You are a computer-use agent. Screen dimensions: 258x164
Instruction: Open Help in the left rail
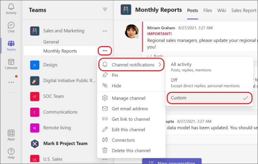pyautogui.click(x=11, y=153)
